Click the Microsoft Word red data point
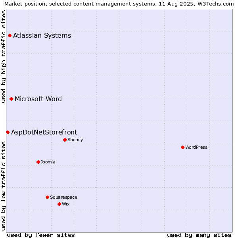 pos(11,99)
